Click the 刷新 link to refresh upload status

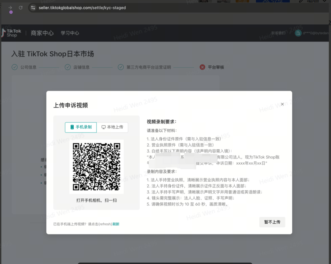(116, 224)
